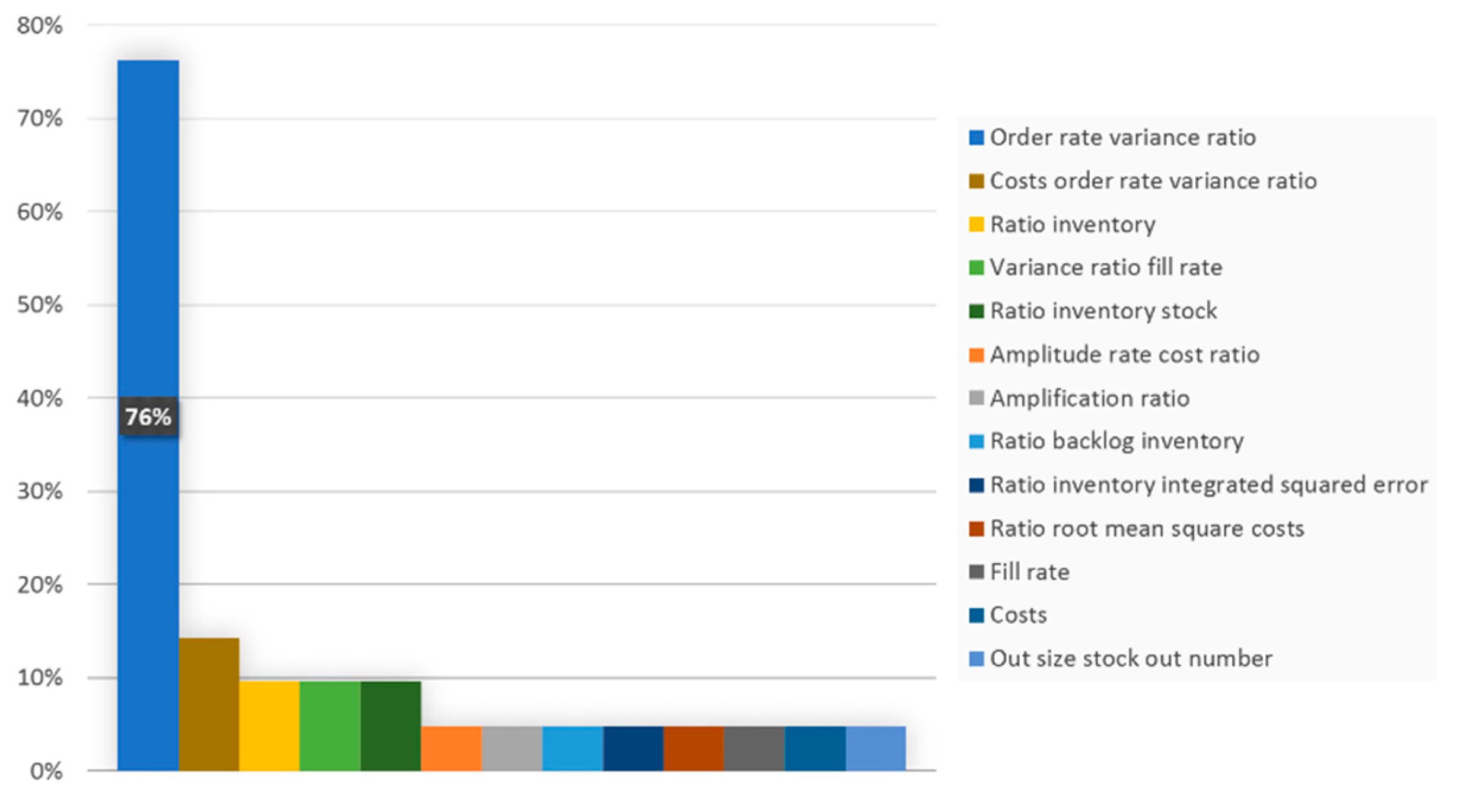Image resolution: width=1457 pixels, height=798 pixels.
Task: Click the Costs order rate variance ratio swatch
Action: point(976,181)
